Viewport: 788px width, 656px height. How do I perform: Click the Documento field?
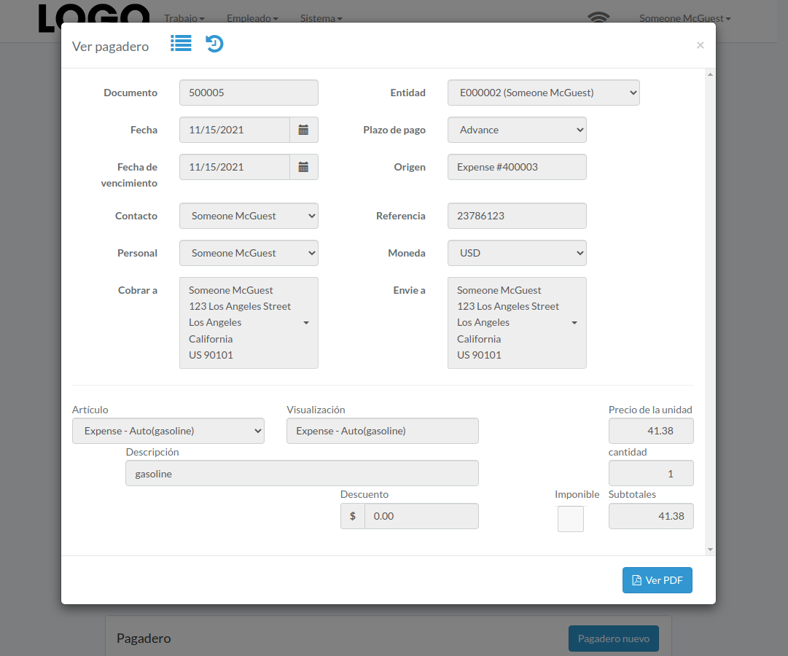coord(249,93)
